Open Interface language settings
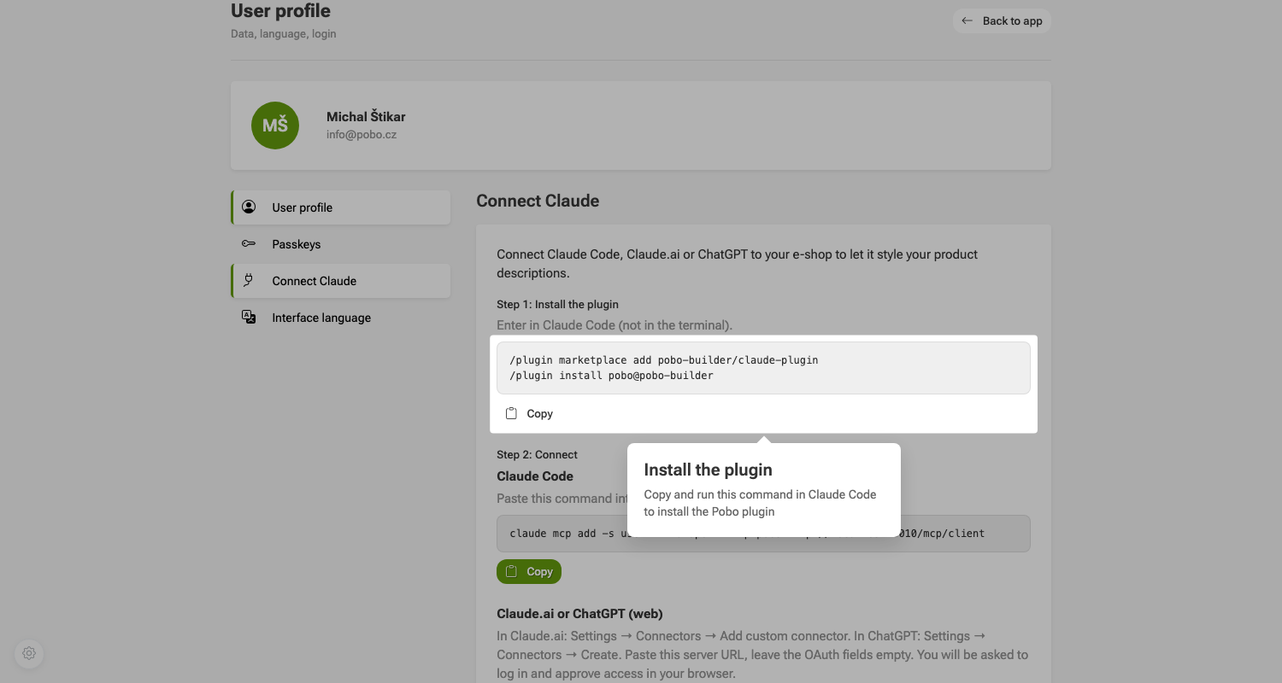This screenshot has height=683, width=1282. pyautogui.click(x=341, y=318)
